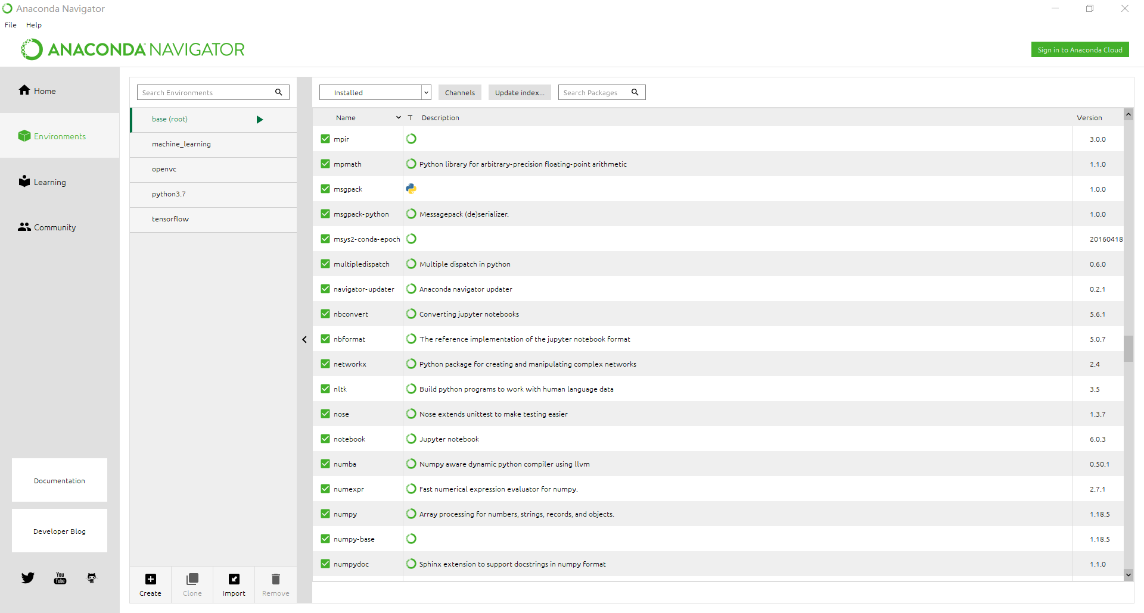This screenshot has height=613, width=1144.
Task: Remove the selected environment
Action: click(x=276, y=584)
